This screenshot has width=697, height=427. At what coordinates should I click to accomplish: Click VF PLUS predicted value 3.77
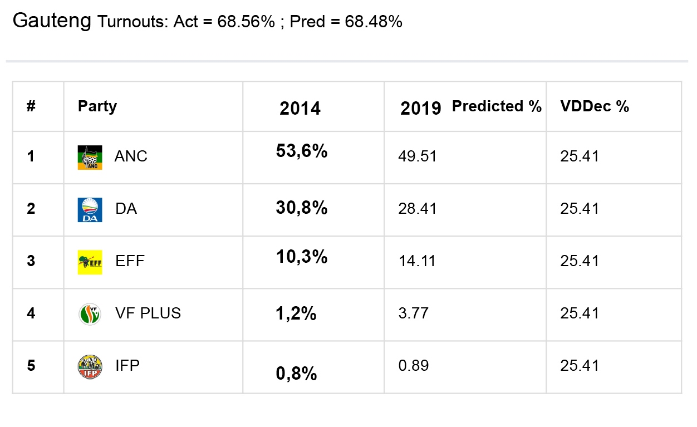pos(413,313)
